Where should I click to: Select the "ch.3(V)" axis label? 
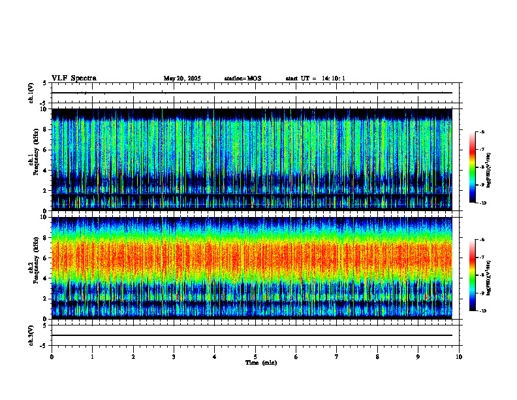[31, 336]
